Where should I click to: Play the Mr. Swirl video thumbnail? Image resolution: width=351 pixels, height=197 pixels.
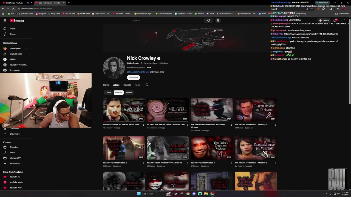[x=168, y=109]
